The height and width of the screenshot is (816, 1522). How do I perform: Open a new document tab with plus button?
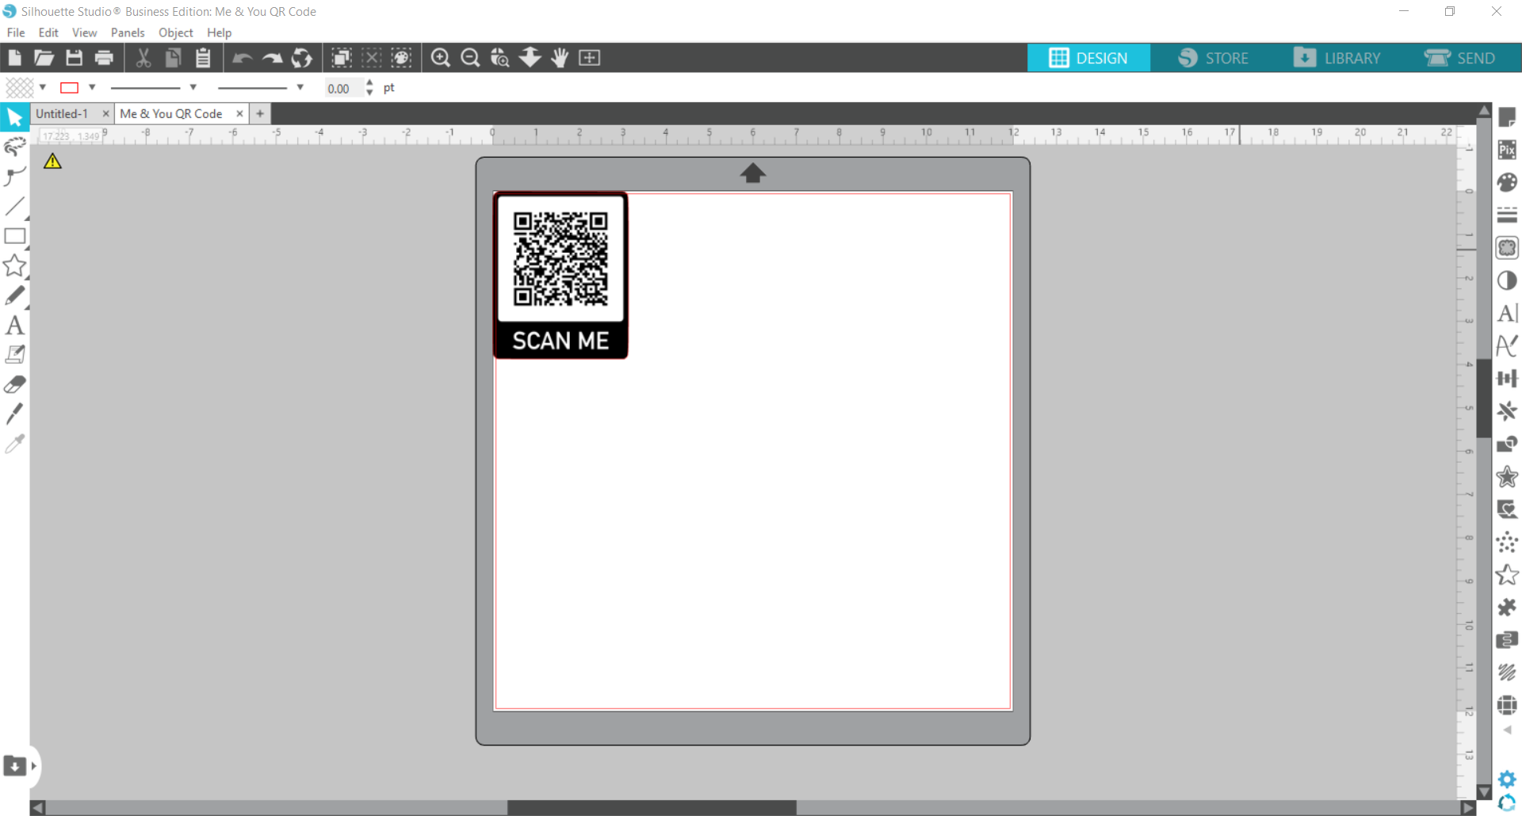tap(260, 113)
